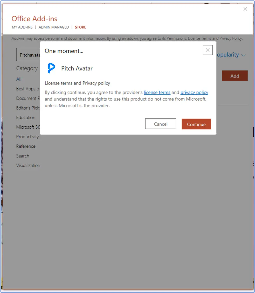Select the All category
Viewport: 255px width, 293px height.
coord(19,79)
